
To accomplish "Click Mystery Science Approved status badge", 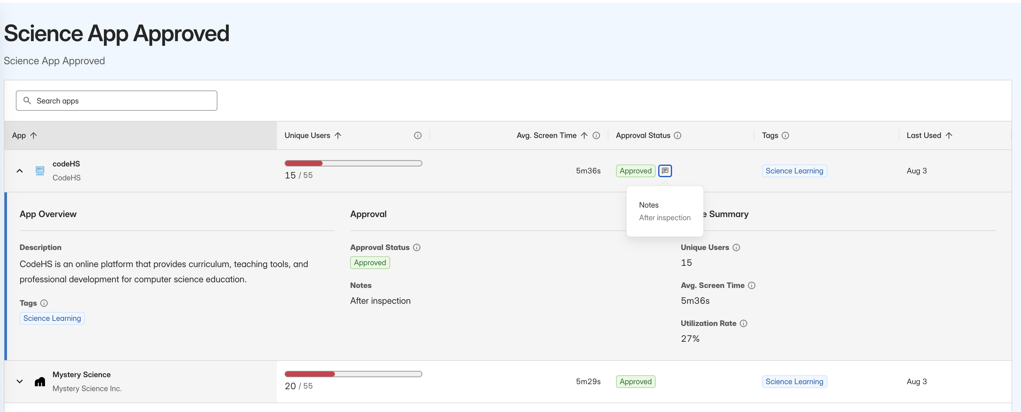I will [636, 382].
